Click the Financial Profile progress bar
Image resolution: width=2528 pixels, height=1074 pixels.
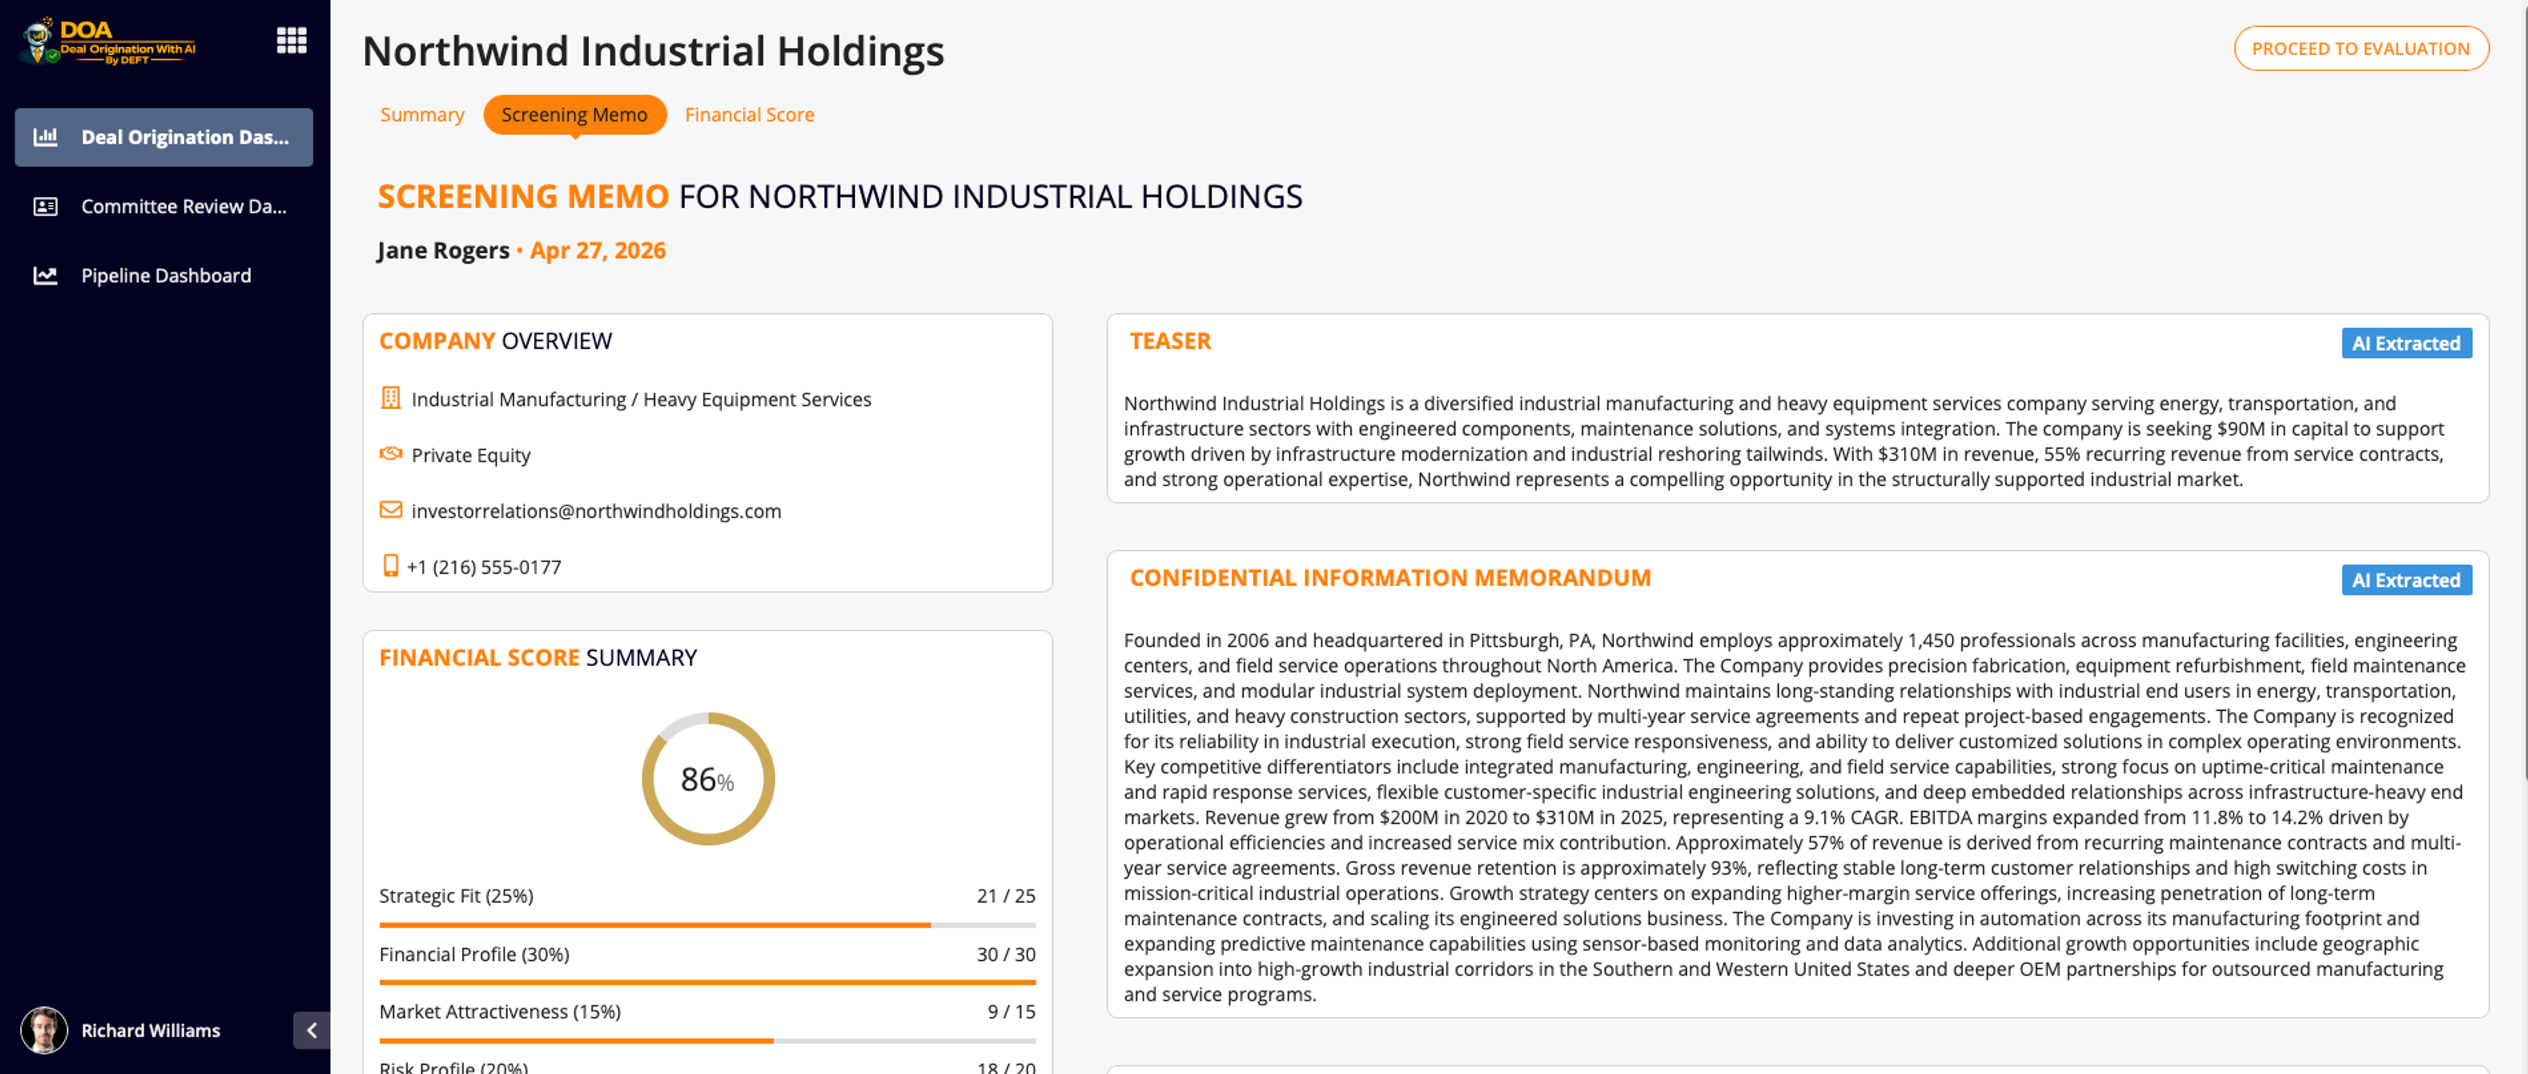(706, 982)
